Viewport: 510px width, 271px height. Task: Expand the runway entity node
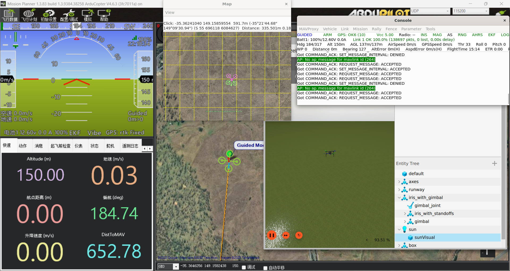[399, 190]
